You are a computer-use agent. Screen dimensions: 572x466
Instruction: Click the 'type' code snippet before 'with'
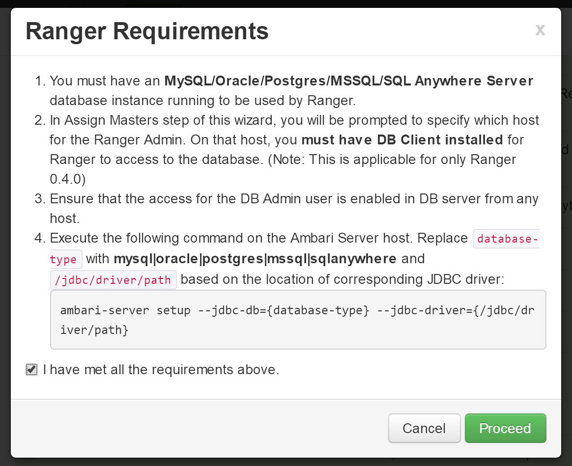(66, 259)
